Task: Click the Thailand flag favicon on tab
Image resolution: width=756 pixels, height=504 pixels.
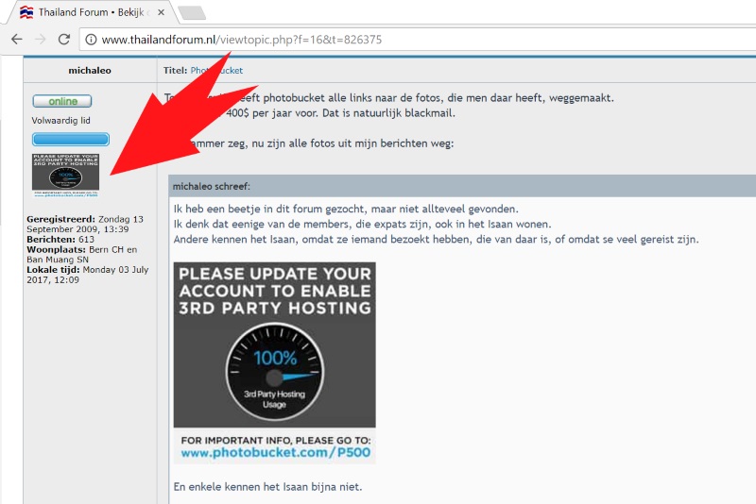Action: [26, 12]
